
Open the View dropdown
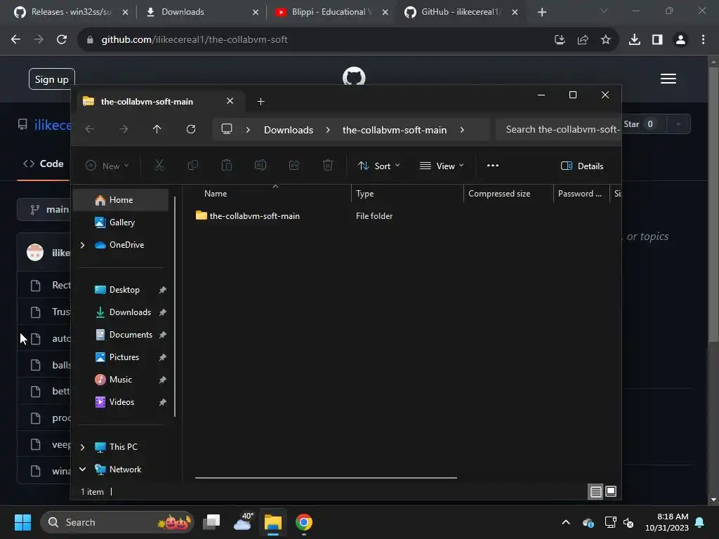tap(442, 166)
